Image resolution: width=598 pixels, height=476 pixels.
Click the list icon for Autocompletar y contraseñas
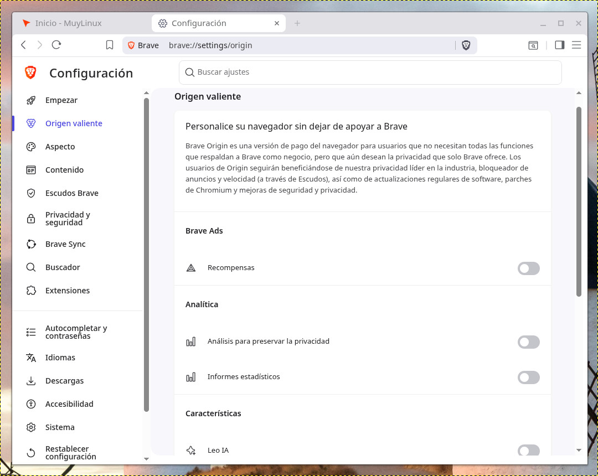(31, 332)
